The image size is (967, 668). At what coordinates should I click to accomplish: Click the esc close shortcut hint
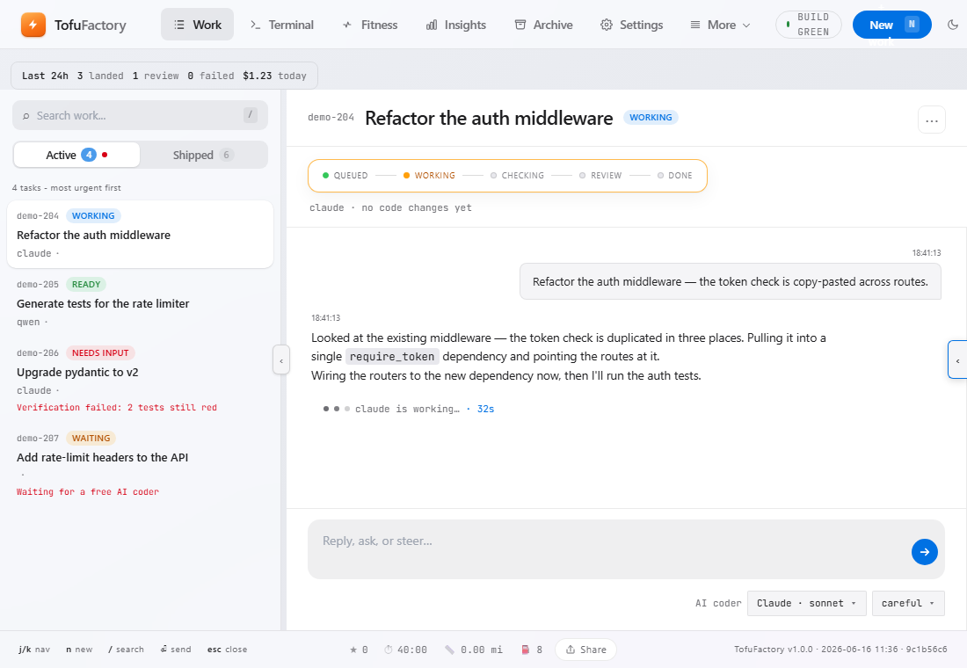[x=227, y=650]
